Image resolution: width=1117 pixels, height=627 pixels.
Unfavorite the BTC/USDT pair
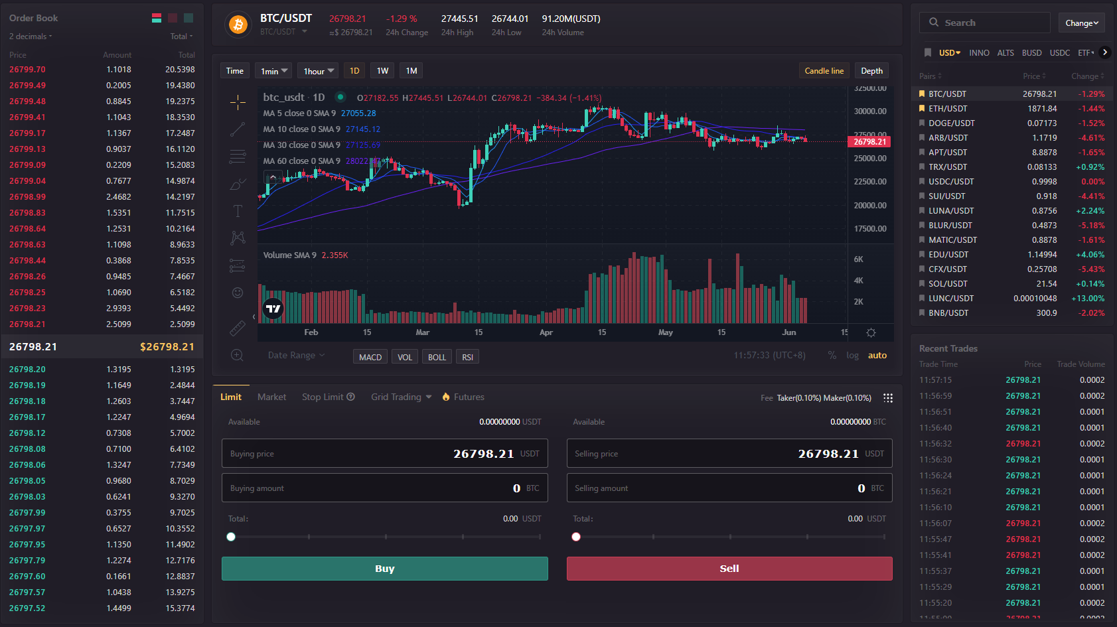[922, 94]
